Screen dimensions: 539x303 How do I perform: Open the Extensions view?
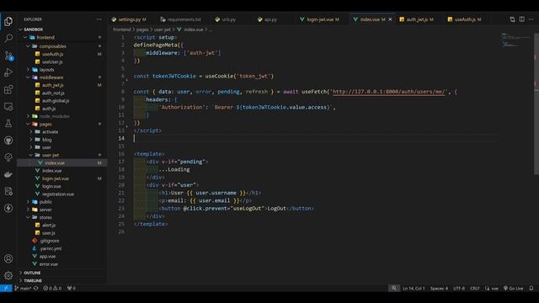coord(8,89)
